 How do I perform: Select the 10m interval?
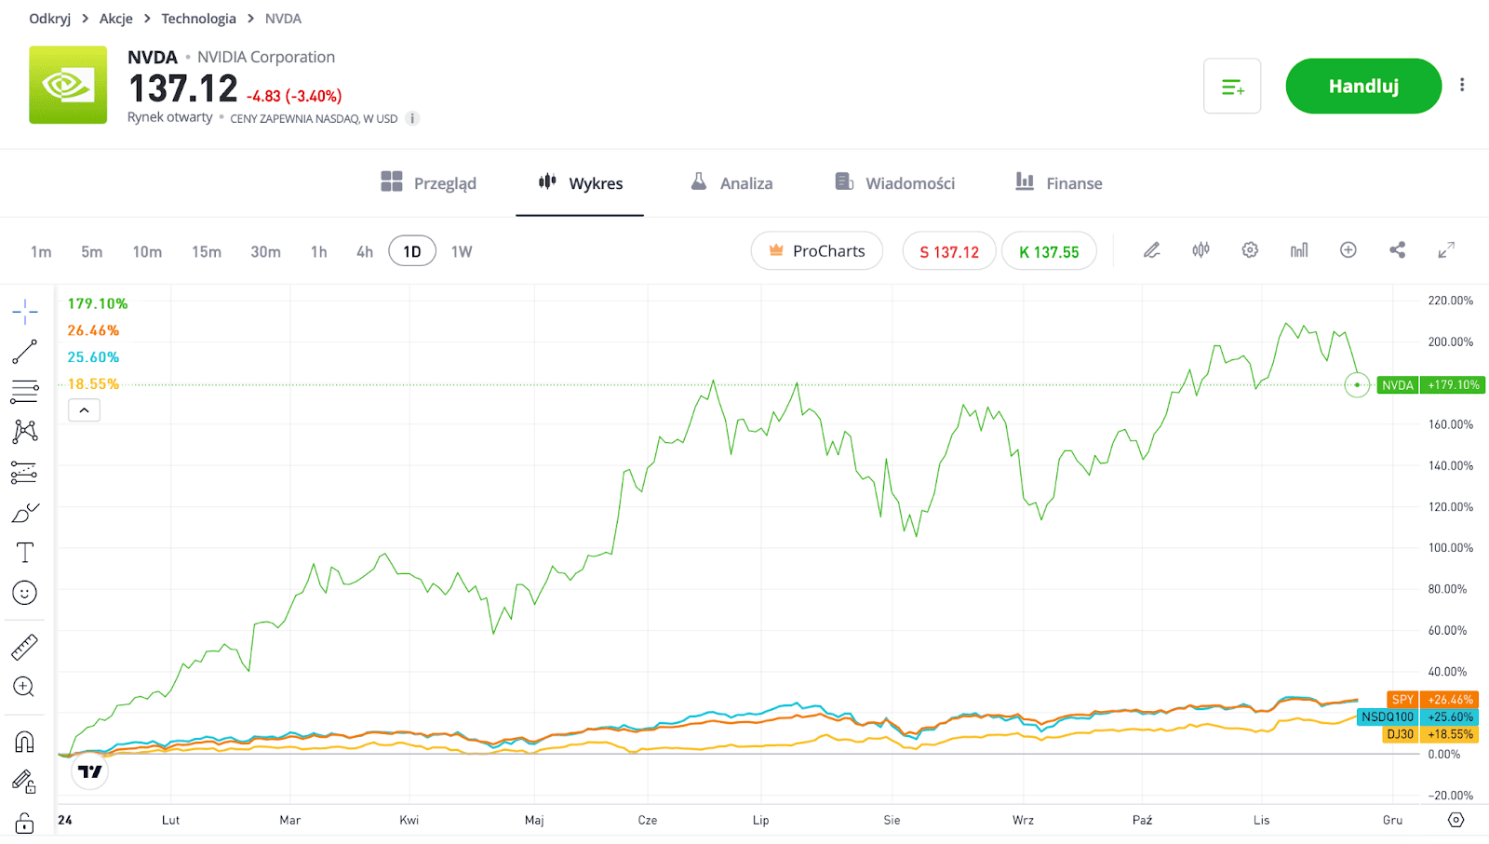coord(147,252)
